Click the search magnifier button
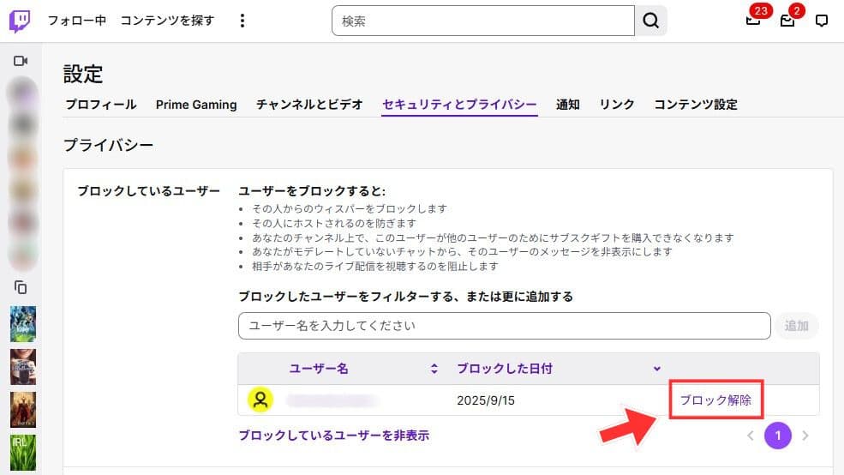 (650, 21)
